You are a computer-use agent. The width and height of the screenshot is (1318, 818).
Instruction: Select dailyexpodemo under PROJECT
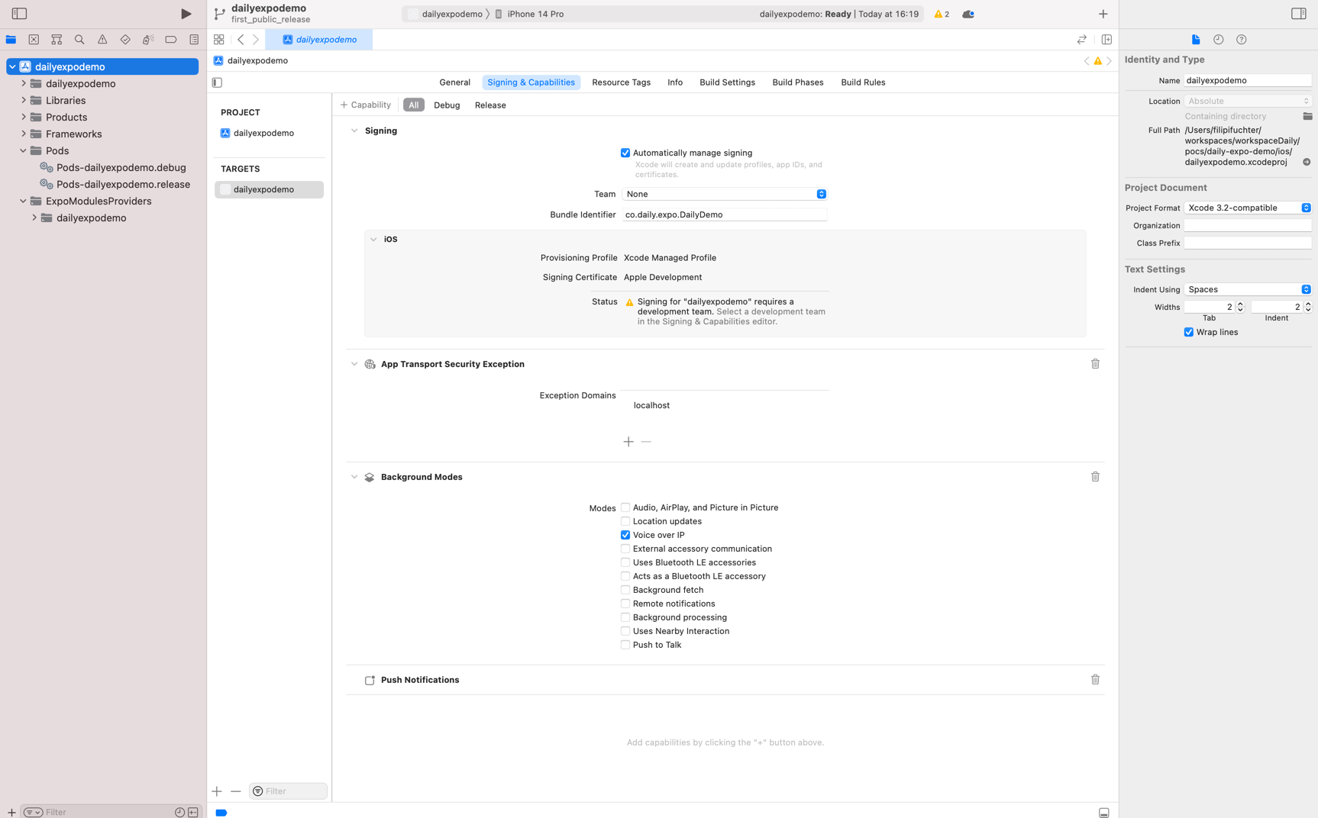click(x=263, y=133)
